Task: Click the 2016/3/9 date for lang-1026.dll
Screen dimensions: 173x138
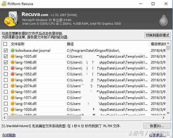Action: (158, 109)
